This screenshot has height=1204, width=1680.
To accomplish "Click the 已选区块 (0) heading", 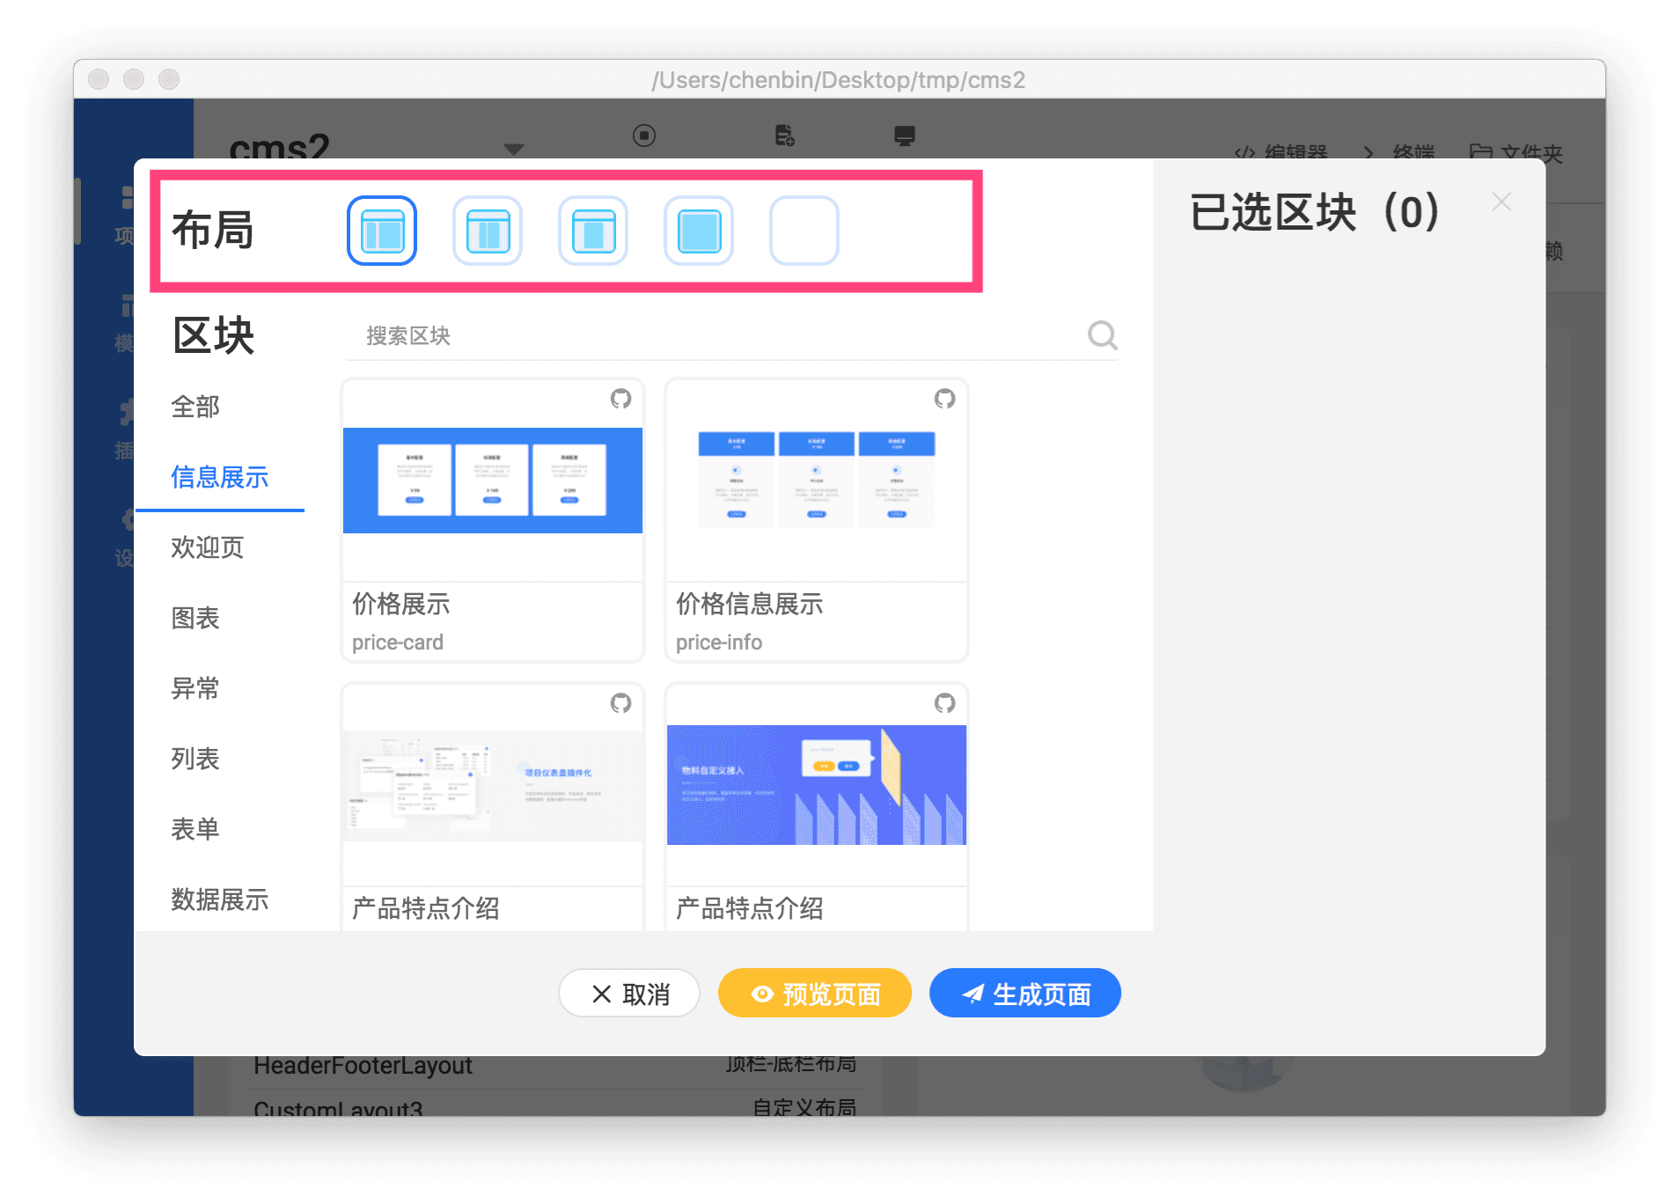I will point(1315,212).
